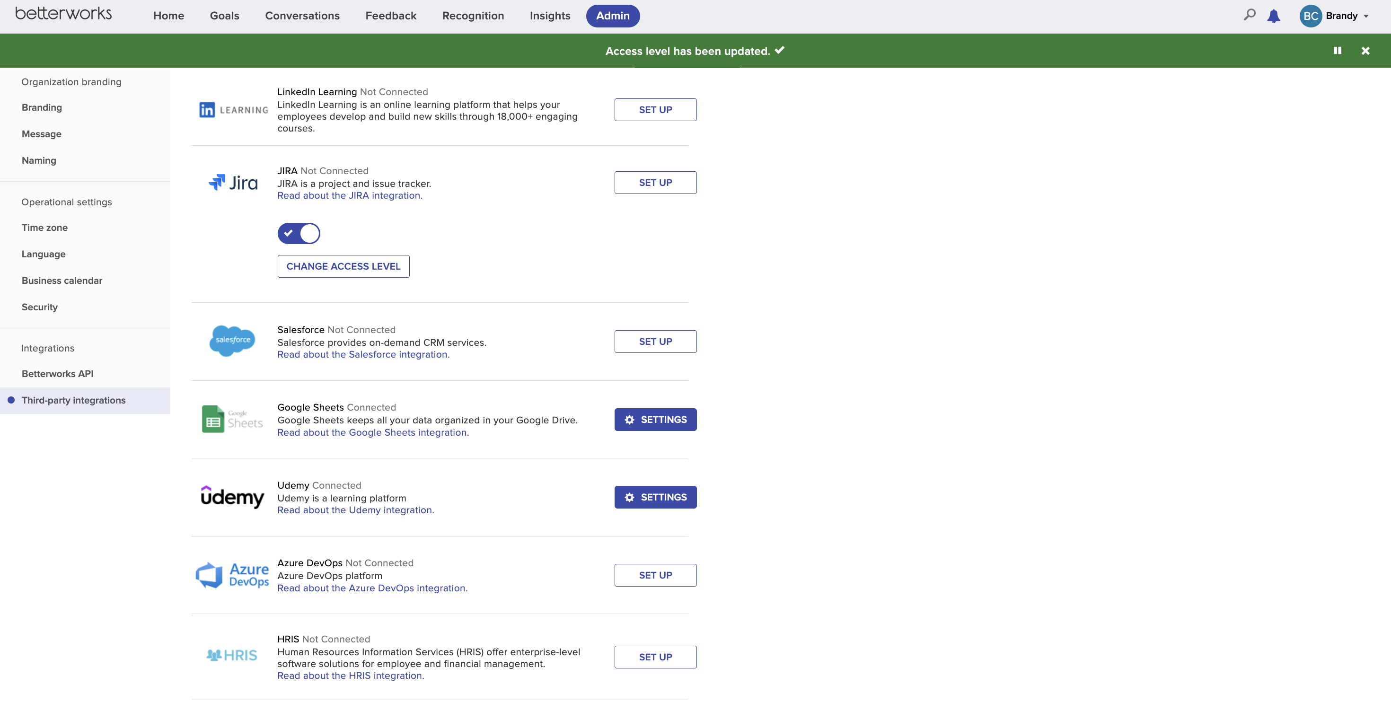1391x711 pixels.
Task: Open the Conversations tab
Action: click(x=302, y=16)
